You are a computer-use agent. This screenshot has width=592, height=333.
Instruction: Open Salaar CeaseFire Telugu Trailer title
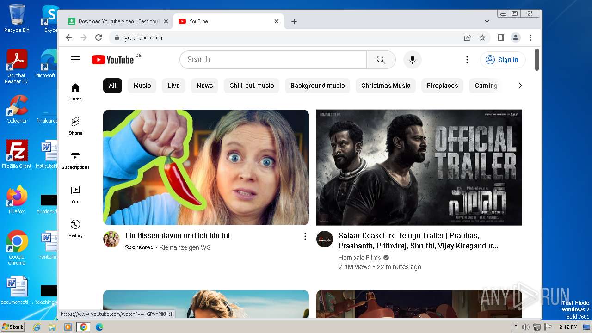click(418, 241)
